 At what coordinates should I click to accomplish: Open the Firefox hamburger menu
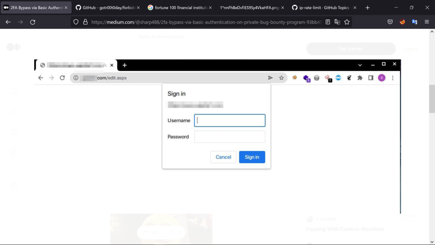click(427, 22)
